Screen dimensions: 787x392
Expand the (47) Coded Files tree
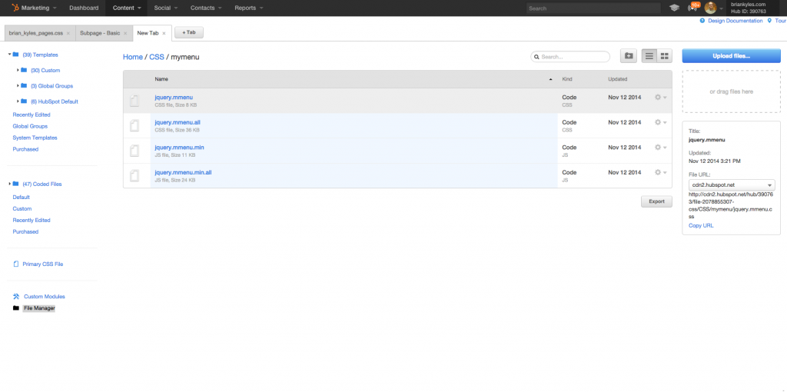coord(9,184)
